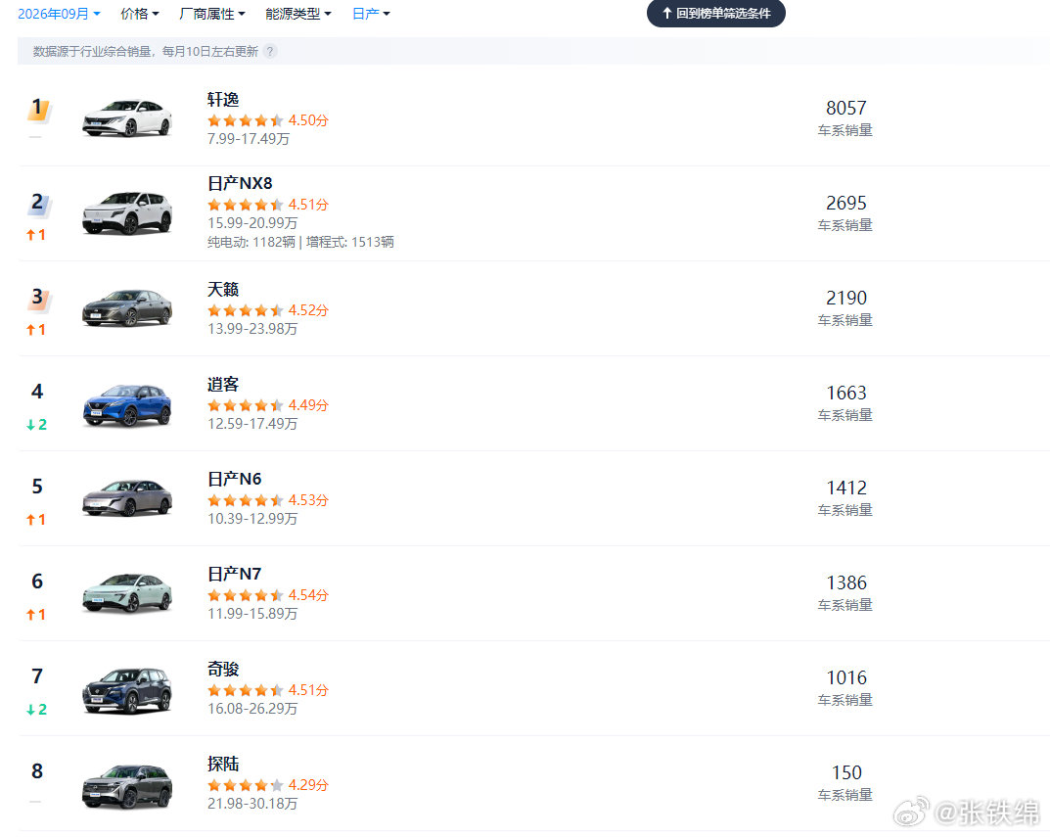This screenshot has width=1050, height=837.
Task: Click the 纯电动: 1182辆 breakdown text
Action: point(251,242)
